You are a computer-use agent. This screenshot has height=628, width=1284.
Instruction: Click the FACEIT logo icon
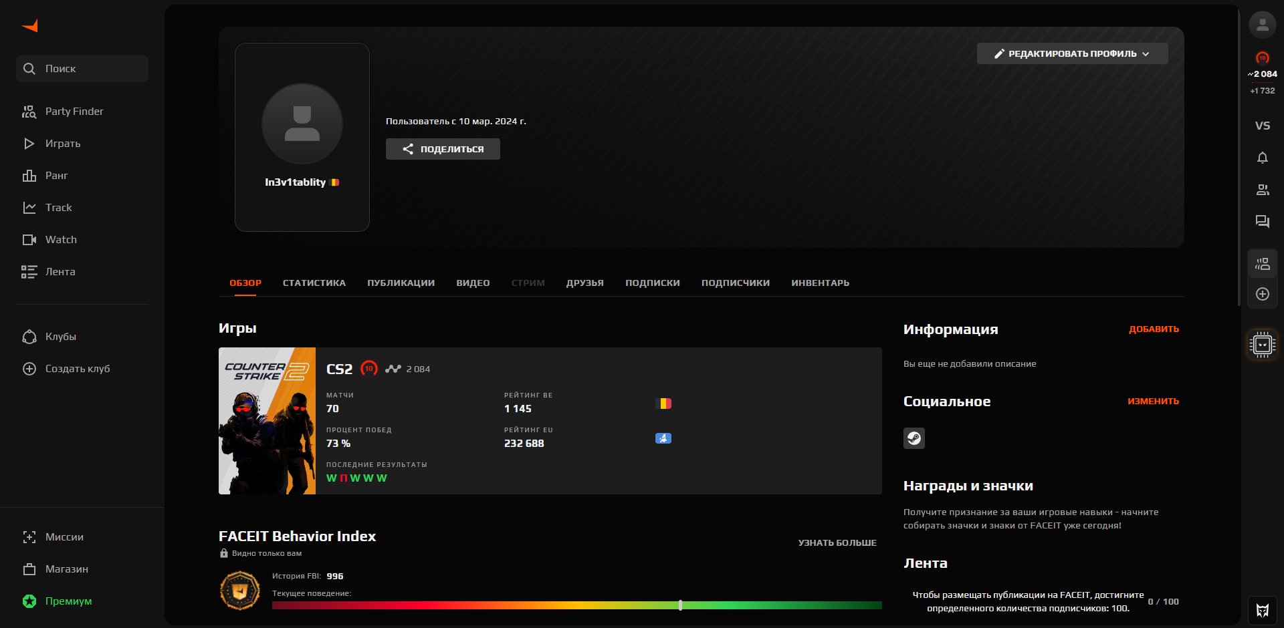(30, 26)
